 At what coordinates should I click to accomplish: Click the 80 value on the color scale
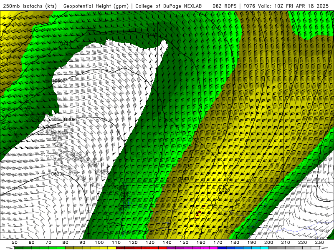point(66,242)
